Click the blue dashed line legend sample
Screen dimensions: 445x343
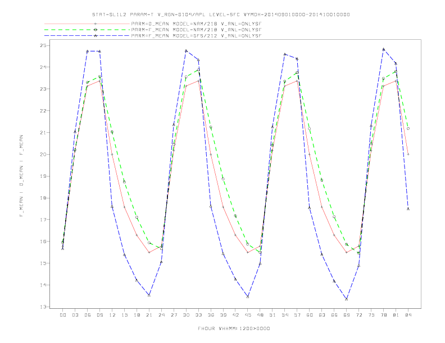(x=87, y=36)
